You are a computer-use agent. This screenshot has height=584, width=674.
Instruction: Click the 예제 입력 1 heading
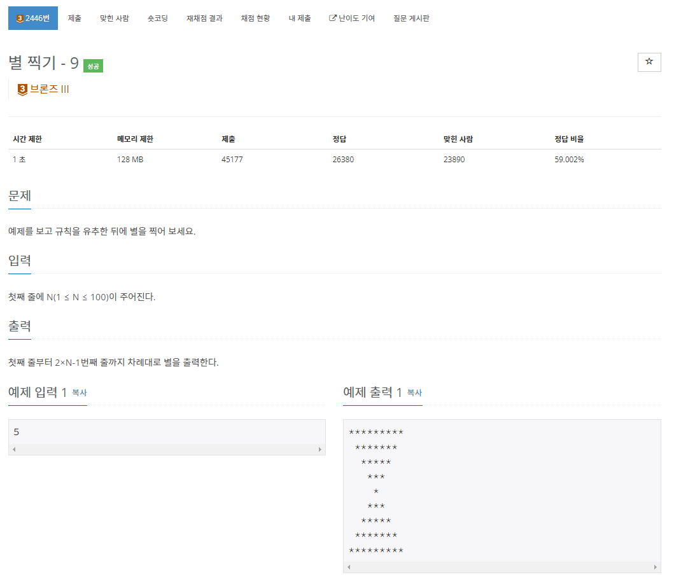coord(38,392)
